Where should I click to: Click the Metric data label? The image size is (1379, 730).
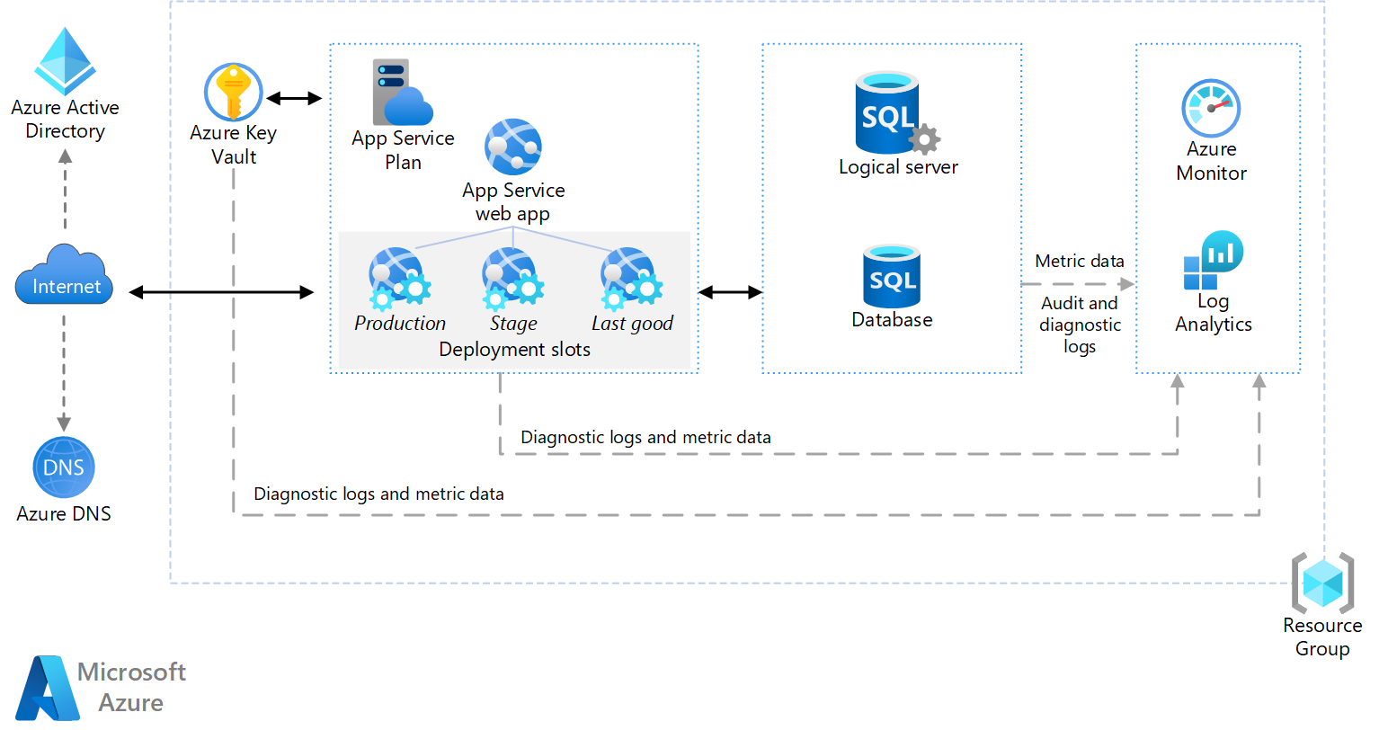pyautogui.click(x=1078, y=261)
